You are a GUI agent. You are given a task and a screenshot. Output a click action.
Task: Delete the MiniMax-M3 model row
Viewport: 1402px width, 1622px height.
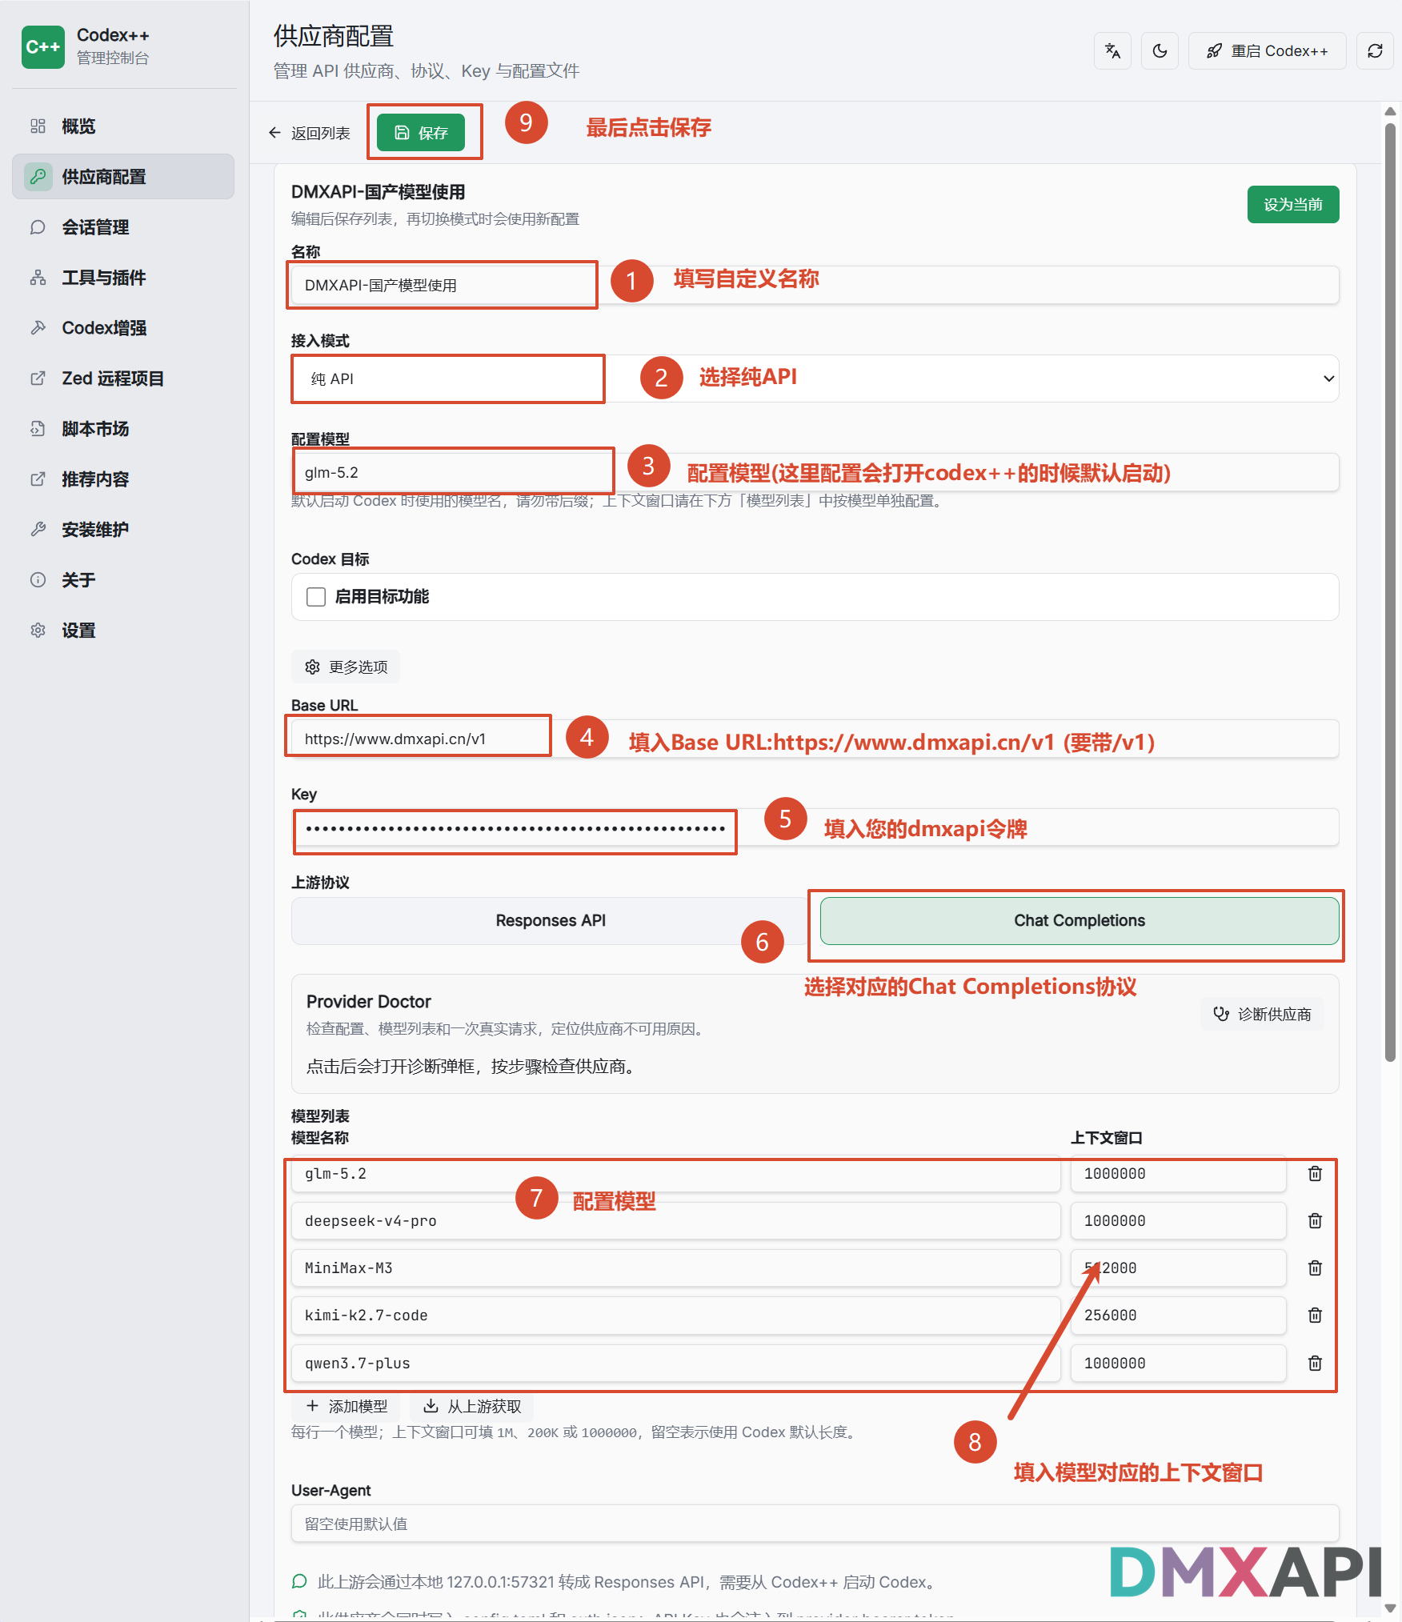tap(1315, 1268)
